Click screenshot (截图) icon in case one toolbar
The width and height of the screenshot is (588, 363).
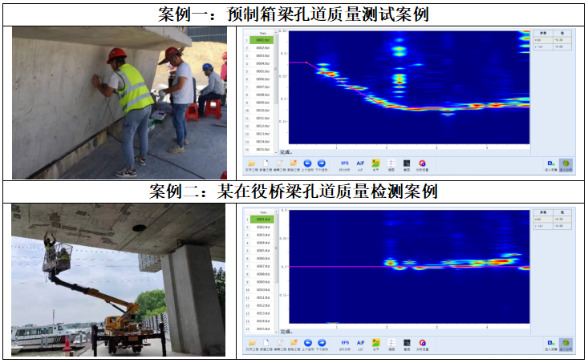coord(407,163)
